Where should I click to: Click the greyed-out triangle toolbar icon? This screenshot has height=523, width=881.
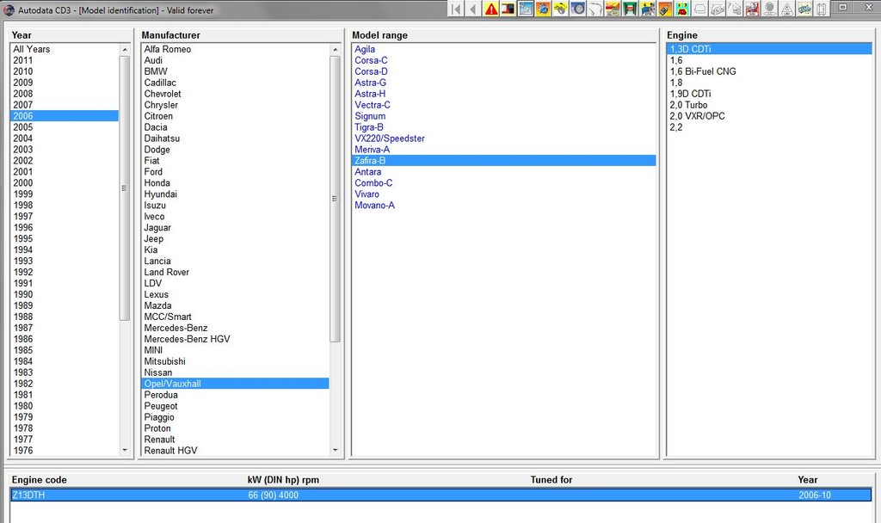(x=786, y=9)
